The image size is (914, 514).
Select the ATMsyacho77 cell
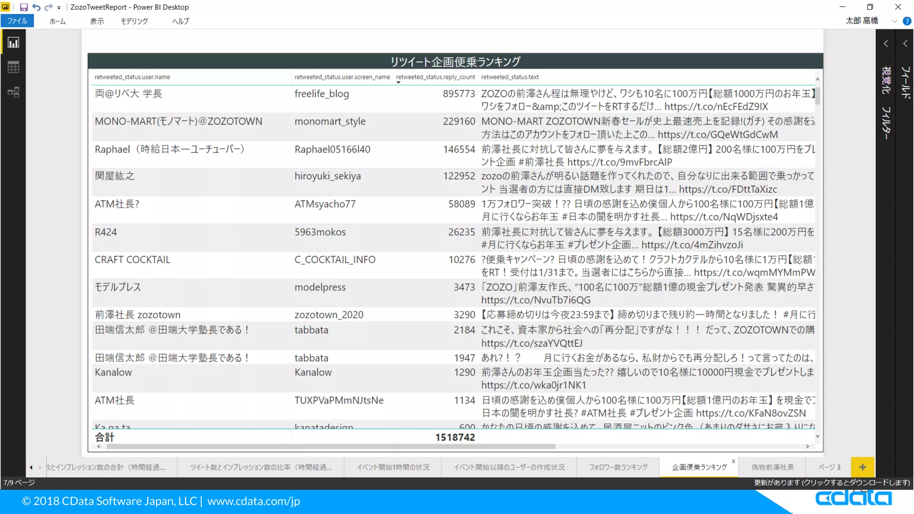[325, 204]
